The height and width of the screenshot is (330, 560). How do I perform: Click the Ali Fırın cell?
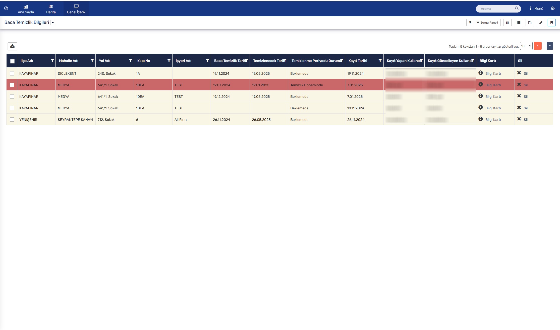click(191, 120)
